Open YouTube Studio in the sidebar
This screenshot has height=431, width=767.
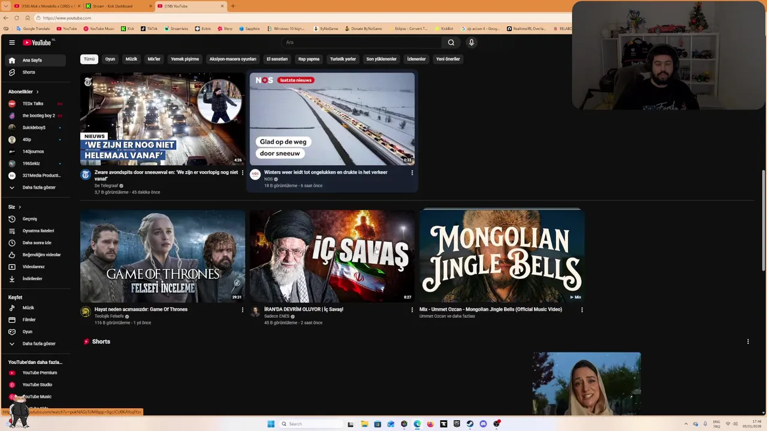(x=35, y=384)
